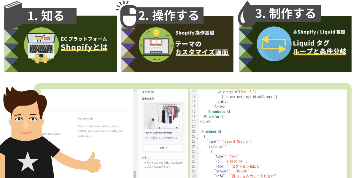Click the "見出しを入力してください" info value

point(253,176)
